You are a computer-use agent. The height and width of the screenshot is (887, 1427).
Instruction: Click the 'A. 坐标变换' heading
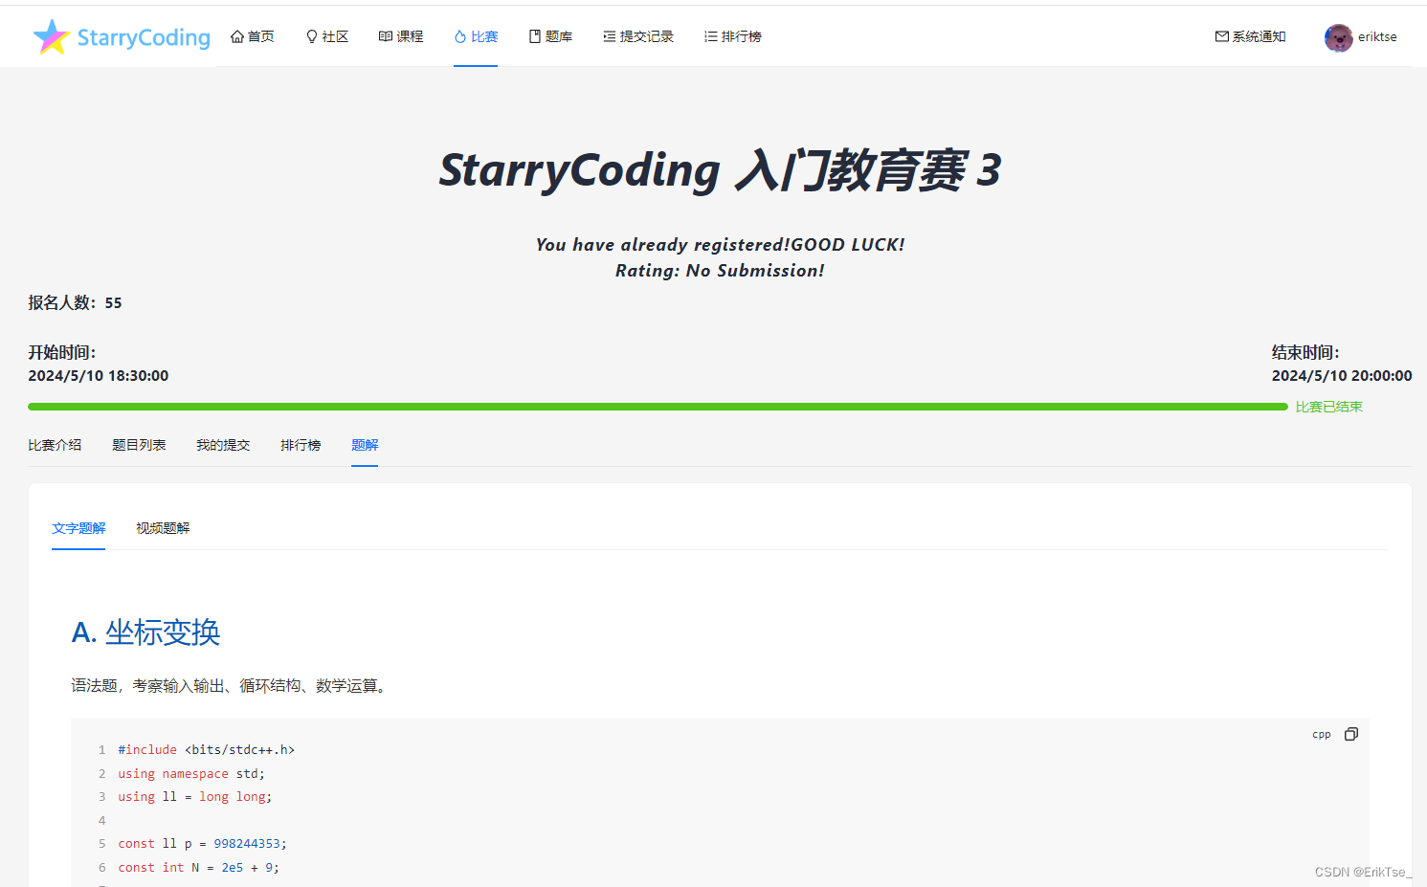pos(145,632)
